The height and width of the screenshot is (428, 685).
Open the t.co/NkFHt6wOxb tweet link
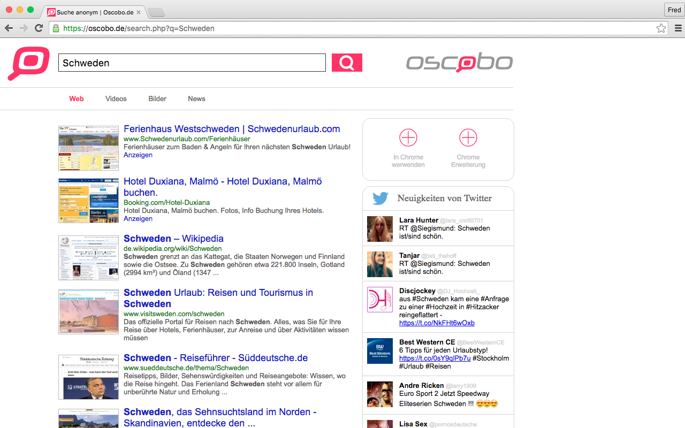pos(437,323)
